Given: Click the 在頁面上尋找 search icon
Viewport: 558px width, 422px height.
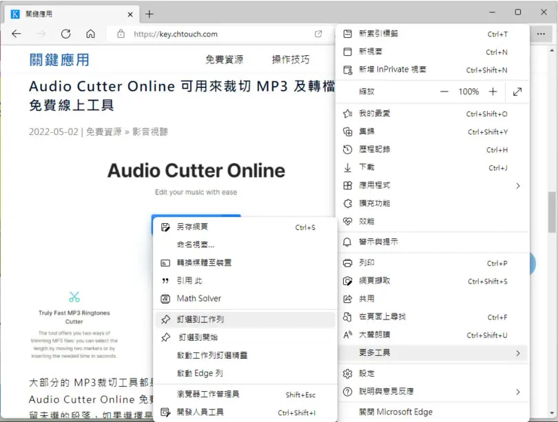Looking at the screenshot, I should [x=347, y=317].
